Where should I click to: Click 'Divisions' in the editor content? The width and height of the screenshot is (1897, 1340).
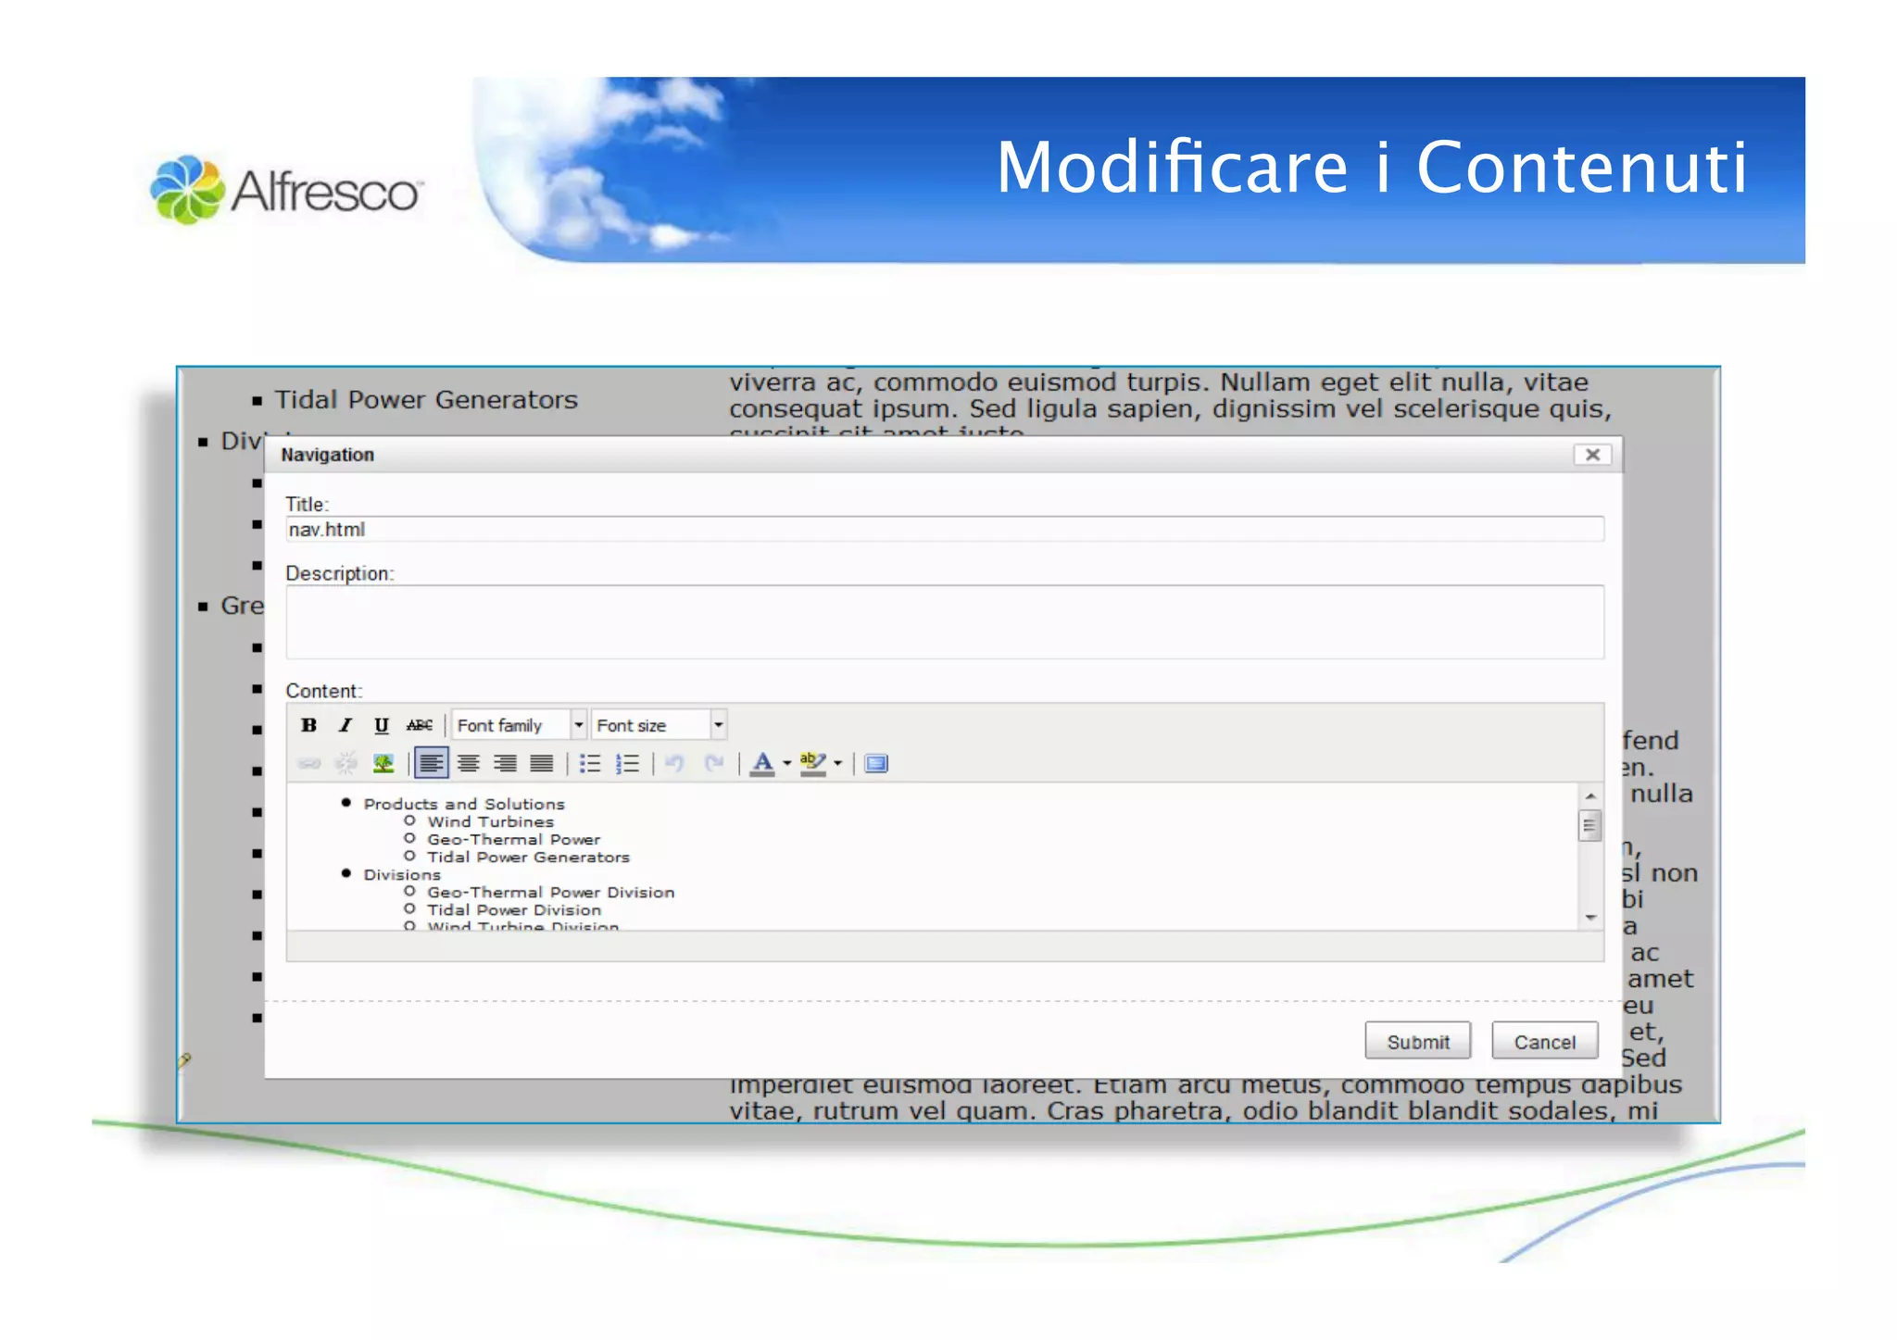point(401,874)
